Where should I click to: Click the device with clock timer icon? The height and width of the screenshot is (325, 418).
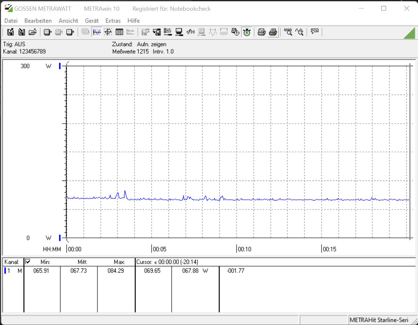click(x=235, y=32)
